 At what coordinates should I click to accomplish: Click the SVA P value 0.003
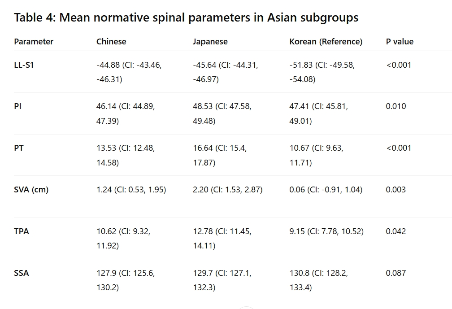point(396,190)
